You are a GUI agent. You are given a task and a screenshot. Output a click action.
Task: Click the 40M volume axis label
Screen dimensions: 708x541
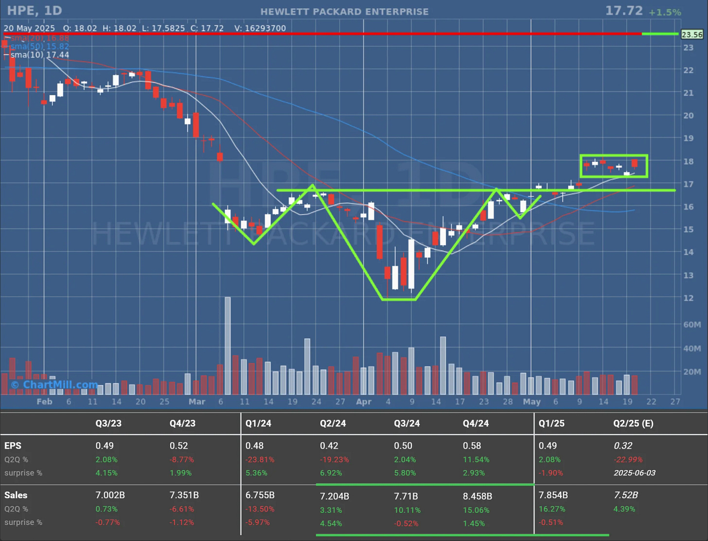pyautogui.click(x=692, y=348)
